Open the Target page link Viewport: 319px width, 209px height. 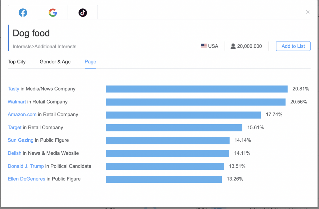coord(15,128)
